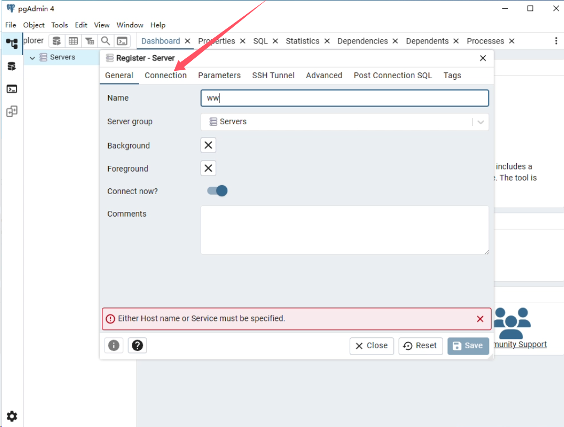
Task: Open the vertical three-dot panel menu
Action: click(x=556, y=41)
